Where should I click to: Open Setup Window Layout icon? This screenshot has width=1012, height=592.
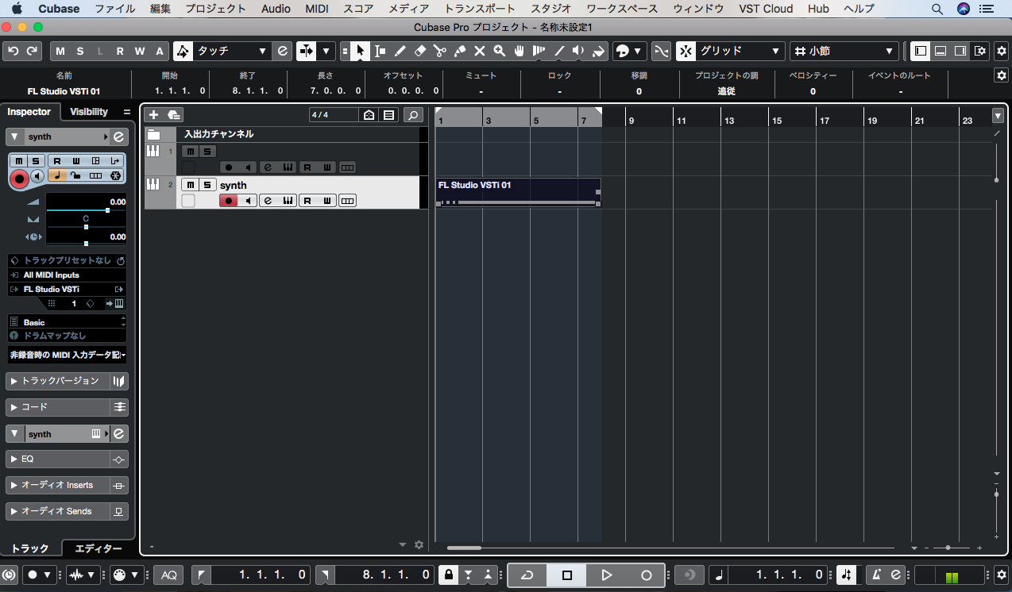(981, 51)
